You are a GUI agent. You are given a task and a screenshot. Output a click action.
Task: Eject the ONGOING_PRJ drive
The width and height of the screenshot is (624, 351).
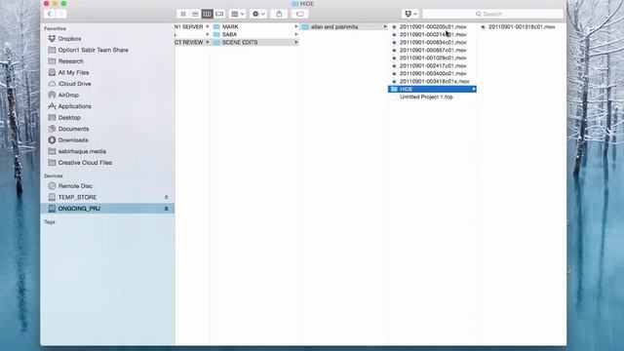point(167,209)
